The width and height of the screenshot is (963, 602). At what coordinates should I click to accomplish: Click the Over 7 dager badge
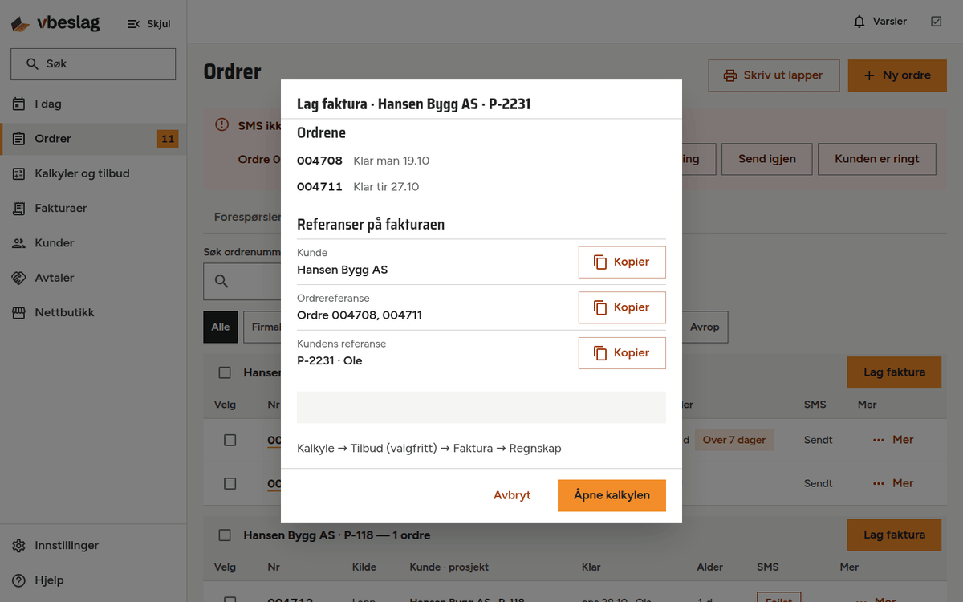pyautogui.click(x=734, y=440)
